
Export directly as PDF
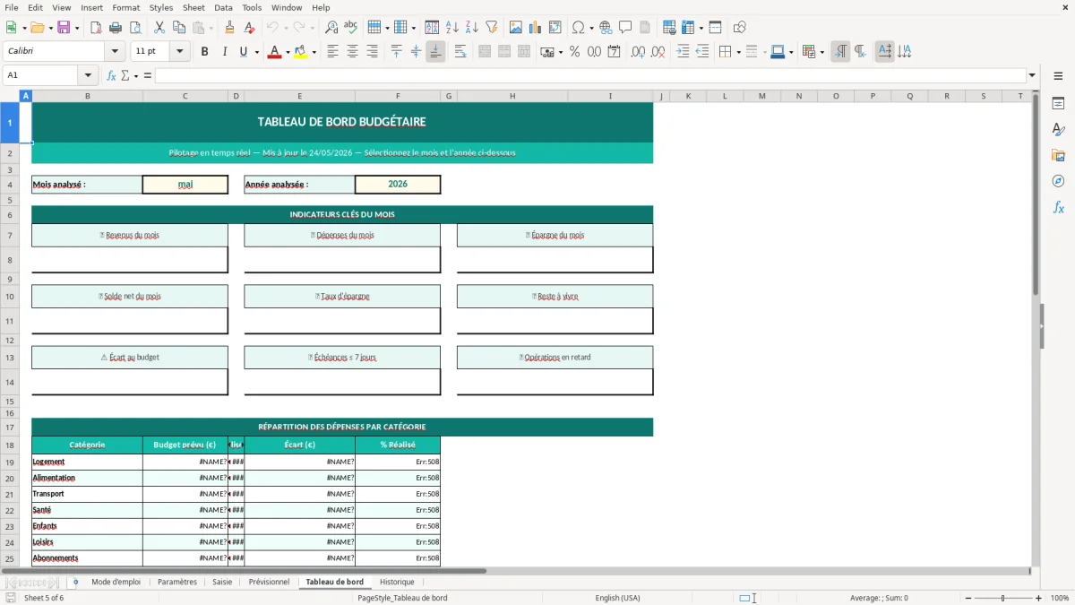pos(96,28)
